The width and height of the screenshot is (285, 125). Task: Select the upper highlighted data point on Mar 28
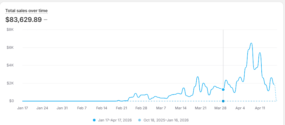(223, 89)
